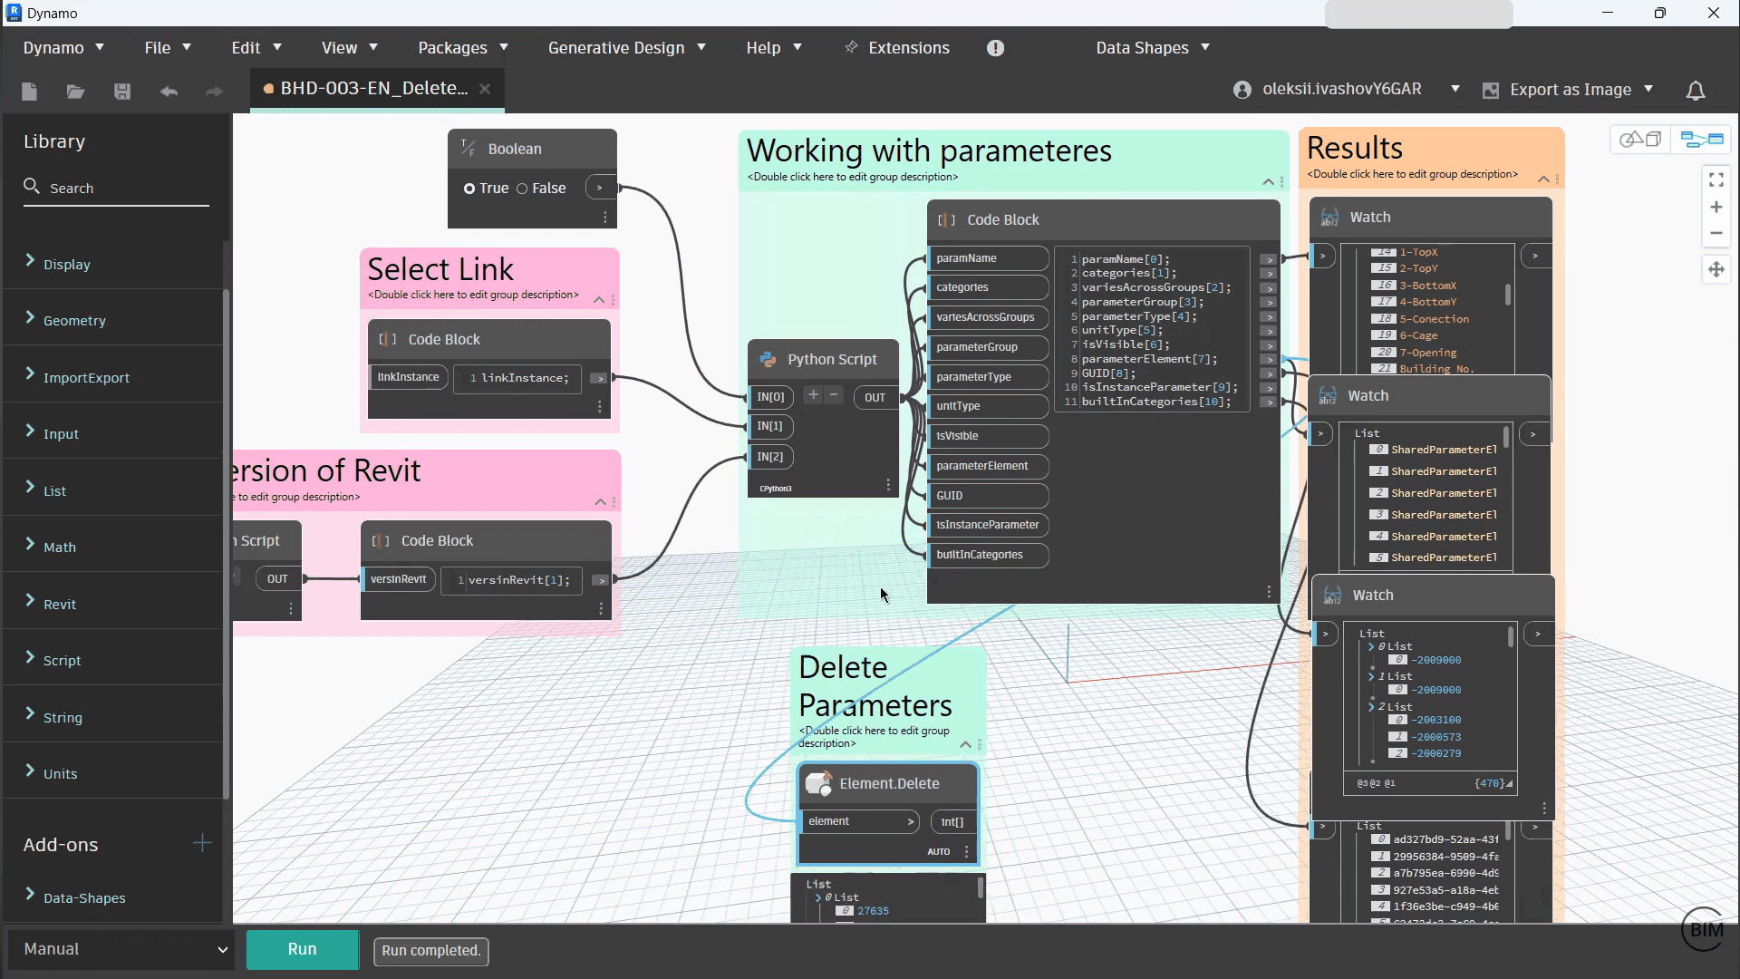Viewport: 1740px width, 979px height.
Task: Remove an input port on Python Script
Action: [834, 394]
